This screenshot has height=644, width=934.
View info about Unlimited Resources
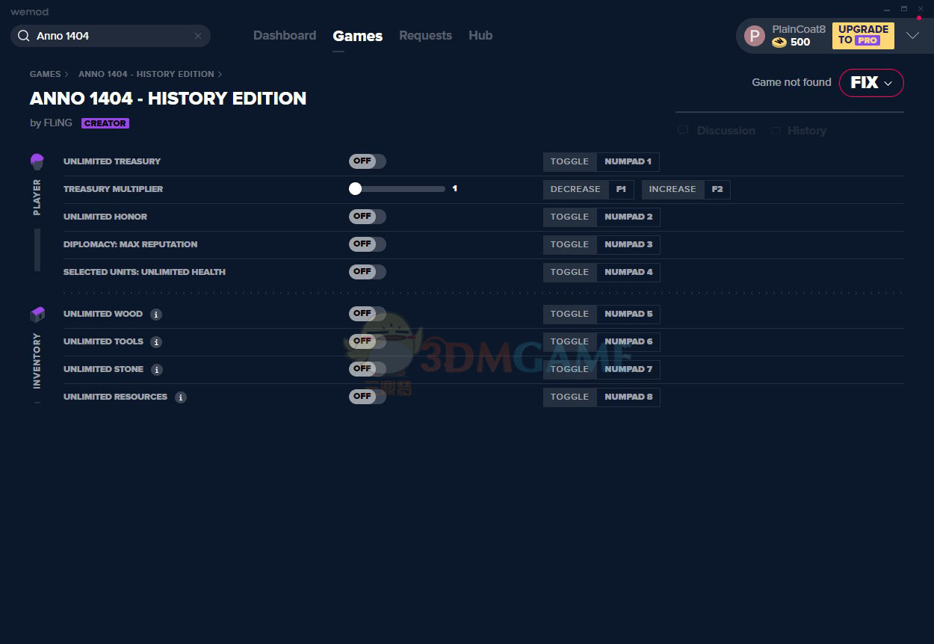(x=181, y=397)
